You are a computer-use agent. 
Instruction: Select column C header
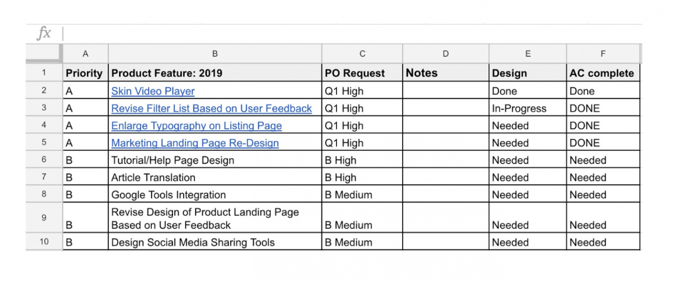pos(362,54)
